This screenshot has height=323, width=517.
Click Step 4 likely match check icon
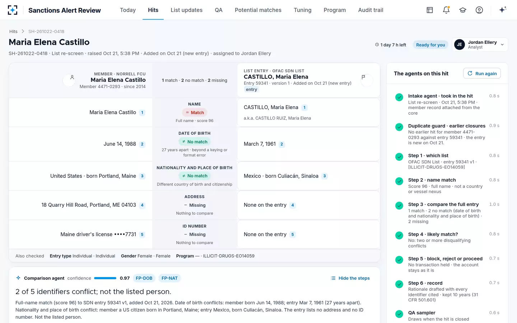(399, 235)
